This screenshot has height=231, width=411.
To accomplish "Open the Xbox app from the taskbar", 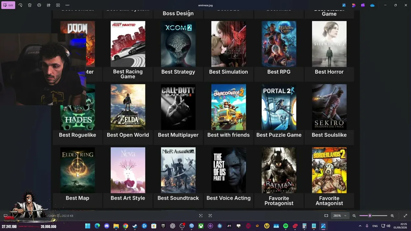I will pyautogui.click(x=201, y=226).
